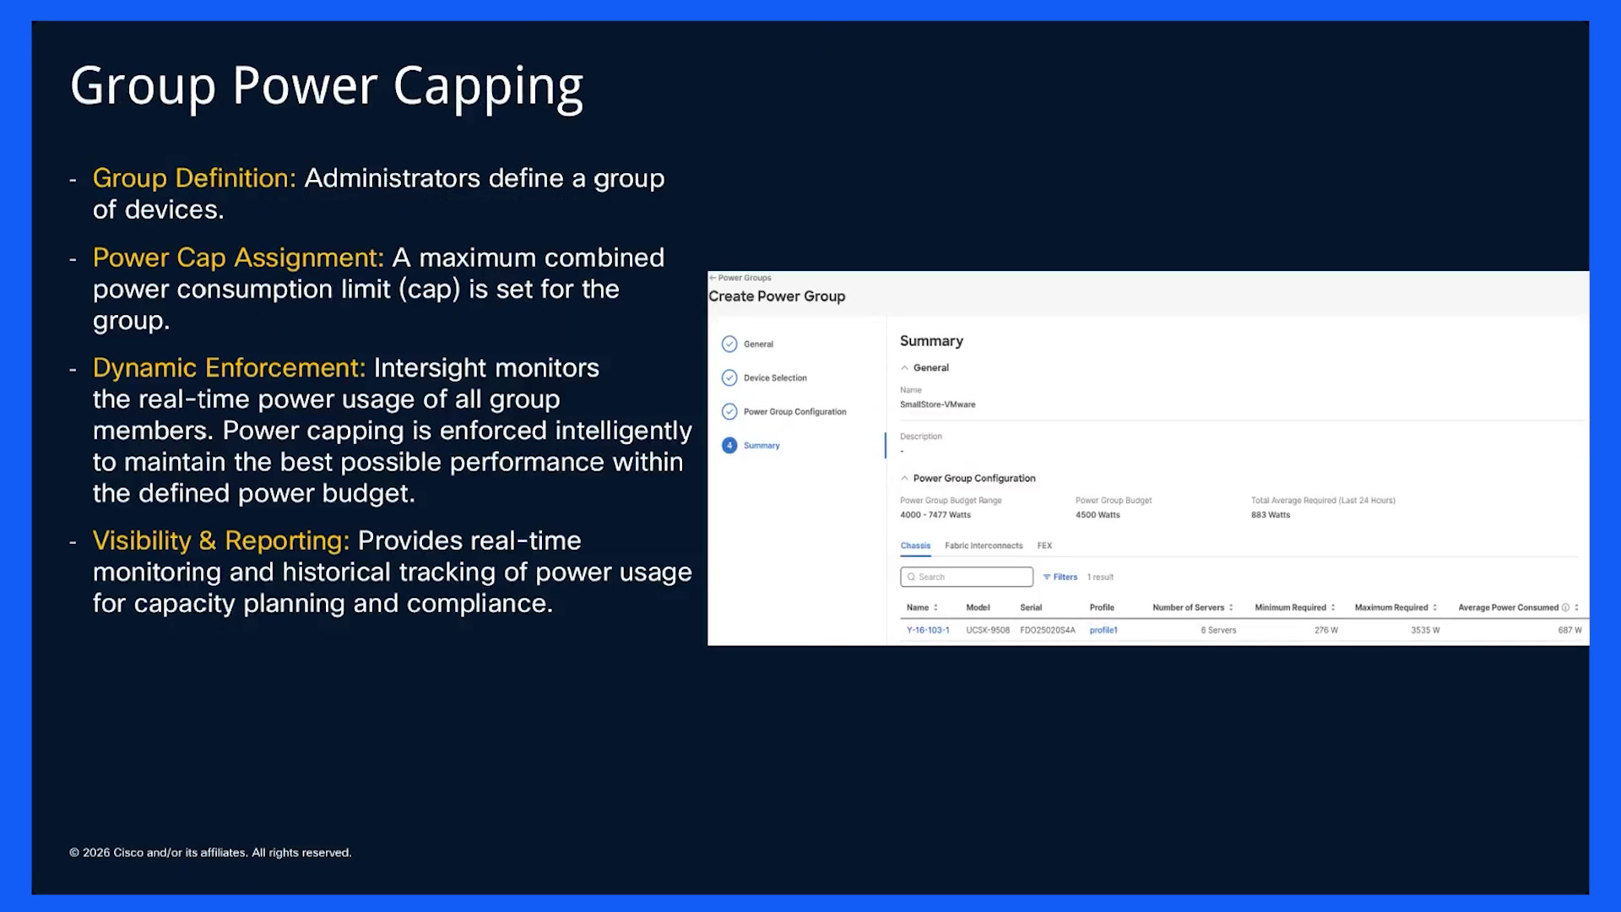Viewport: 1621px width, 912px height.
Task: Click the Serial column header
Action: (1031, 607)
